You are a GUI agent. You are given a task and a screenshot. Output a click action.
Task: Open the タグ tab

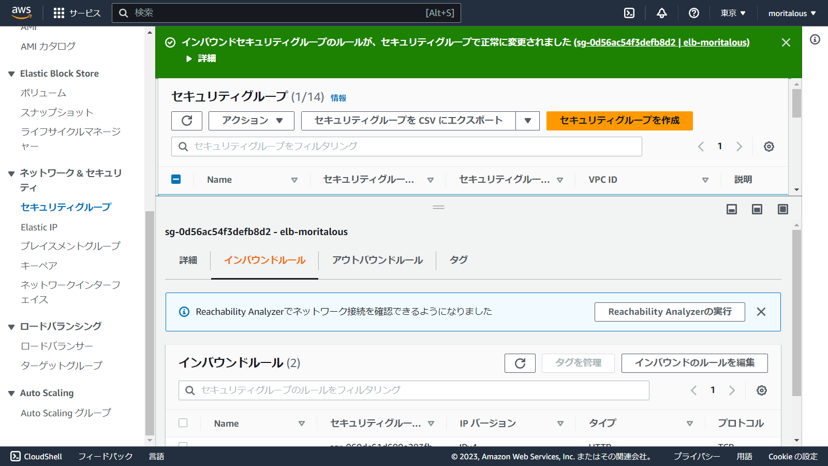point(457,260)
